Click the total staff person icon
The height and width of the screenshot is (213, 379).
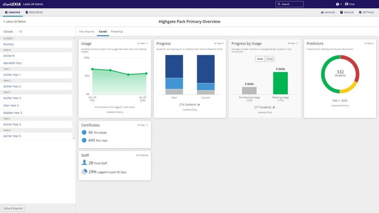click(84, 164)
